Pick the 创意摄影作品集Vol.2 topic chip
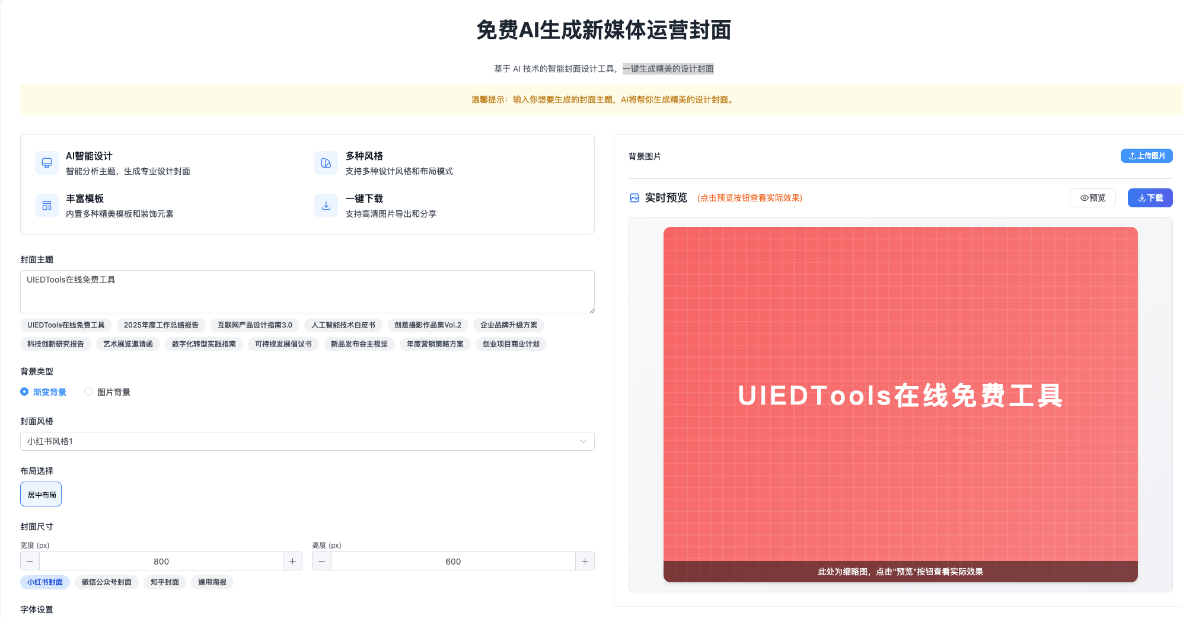Viewport: 1183px width, 619px height. [x=428, y=325]
